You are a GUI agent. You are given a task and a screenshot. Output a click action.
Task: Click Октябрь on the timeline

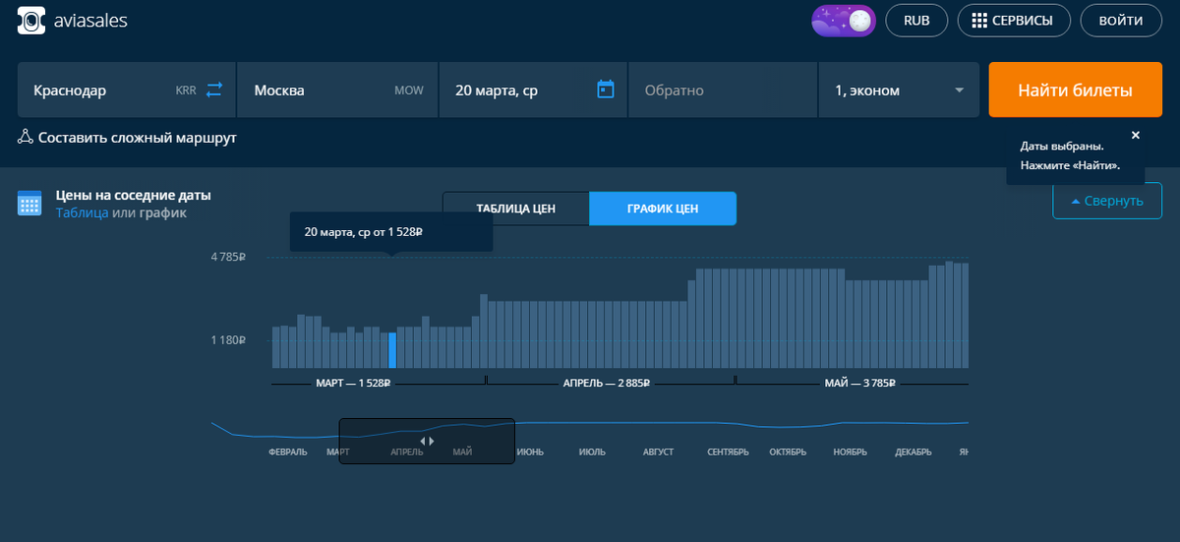tap(789, 452)
